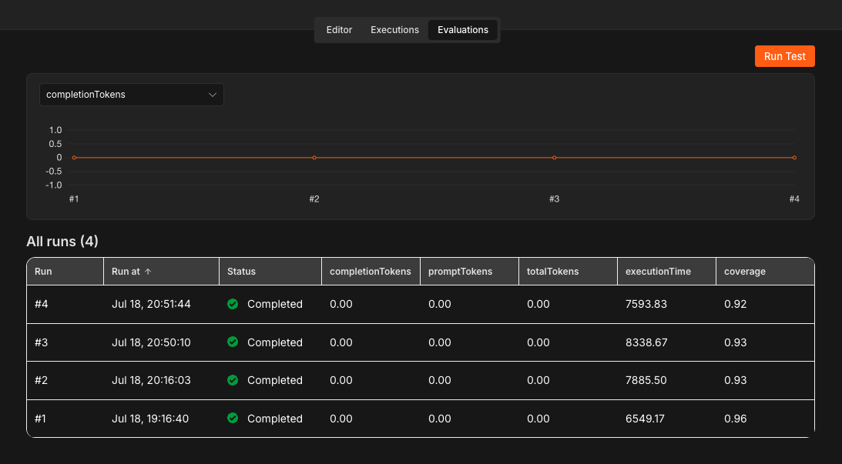Click the chart data point for #4
This screenshot has width=842, height=464.
[794, 158]
